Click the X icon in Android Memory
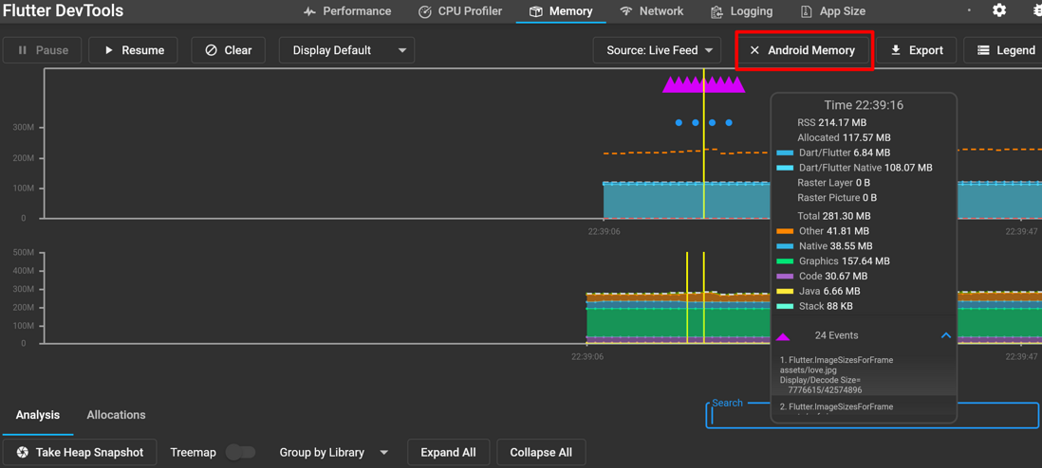 (x=754, y=50)
